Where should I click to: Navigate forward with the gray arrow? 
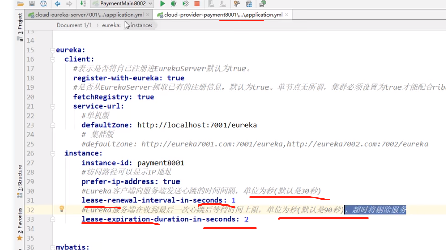[69, 4]
